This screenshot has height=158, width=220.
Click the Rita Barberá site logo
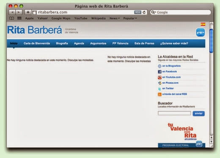(35, 30)
